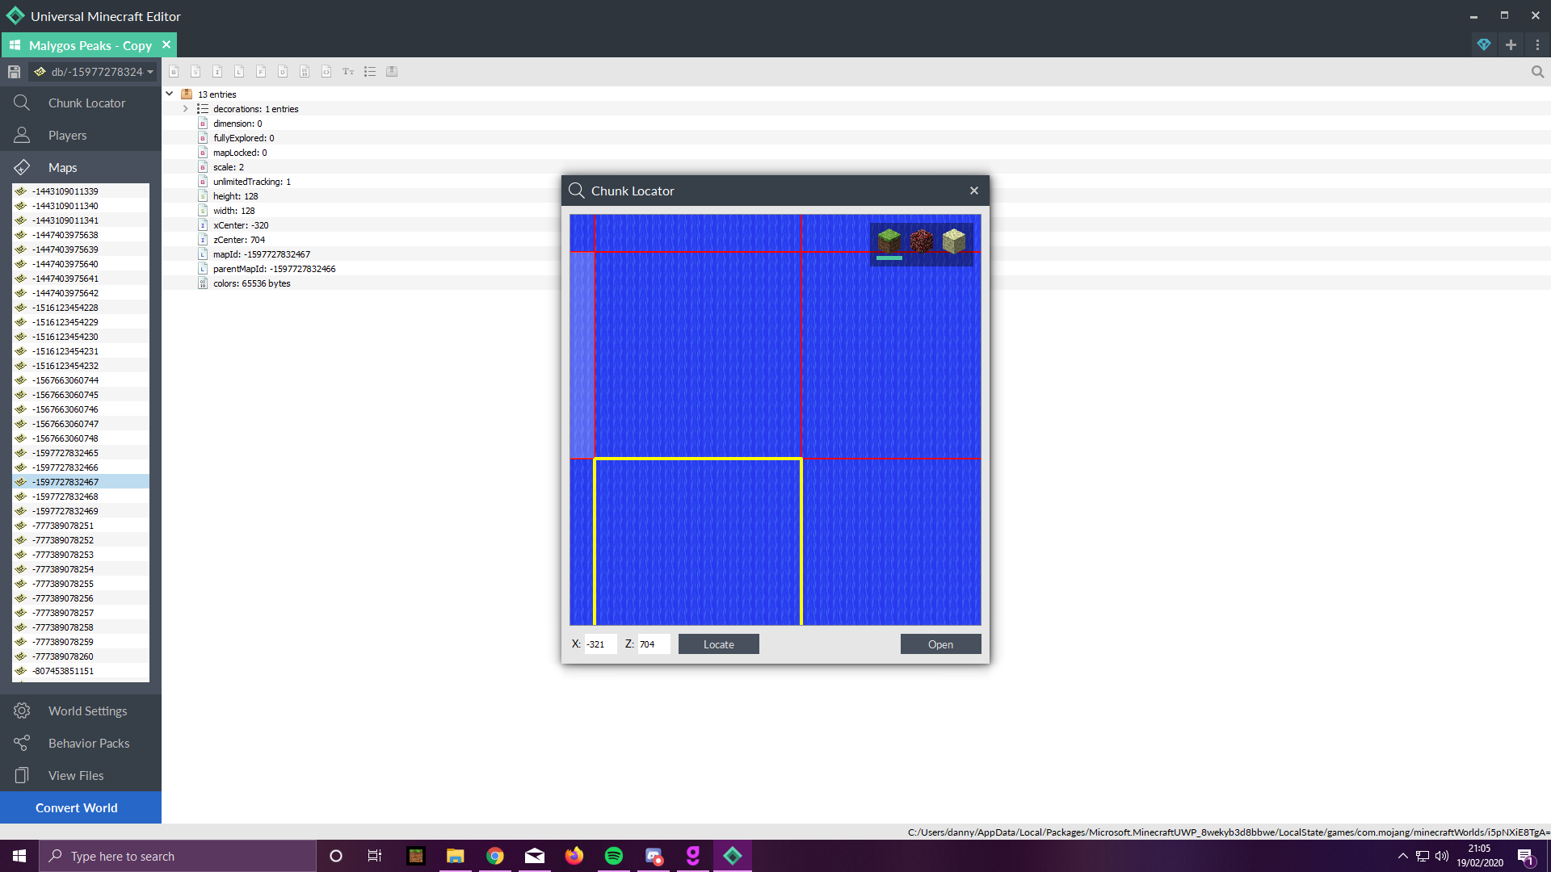Viewport: 1551px width, 872px height.
Task: Add a Byte tag from the toolbar
Action: 174,72
